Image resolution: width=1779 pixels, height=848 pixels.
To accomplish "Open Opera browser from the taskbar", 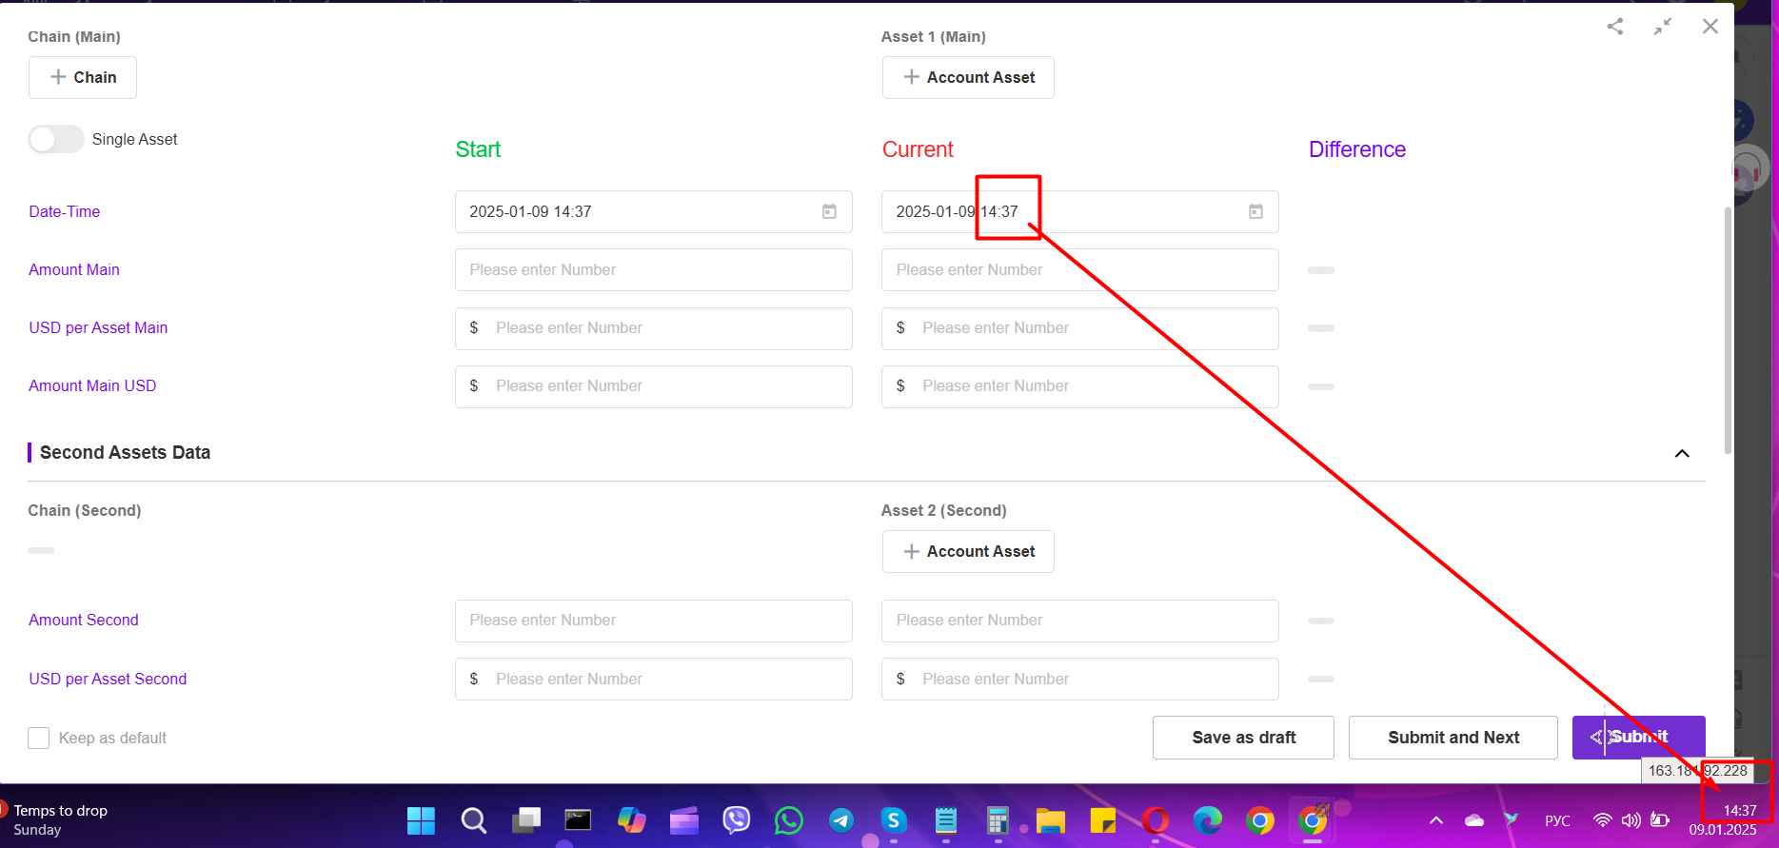I will (x=1156, y=820).
